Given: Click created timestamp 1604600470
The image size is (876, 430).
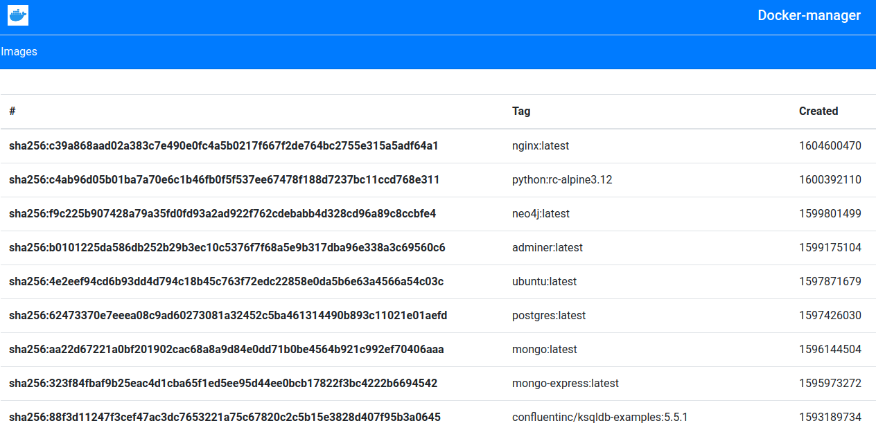Looking at the screenshot, I should coord(830,145).
